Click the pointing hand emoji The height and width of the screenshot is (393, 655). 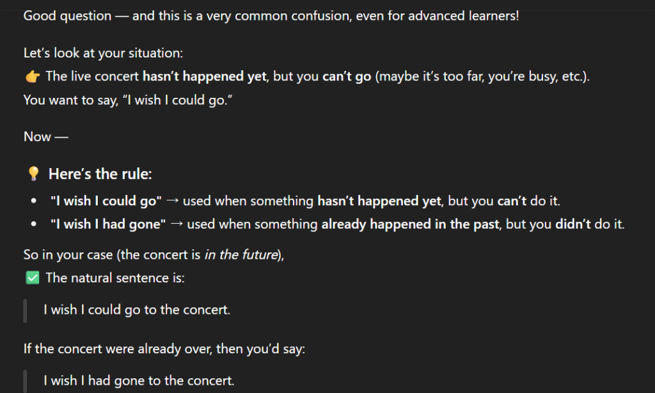pyautogui.click(x=32, y=77)
